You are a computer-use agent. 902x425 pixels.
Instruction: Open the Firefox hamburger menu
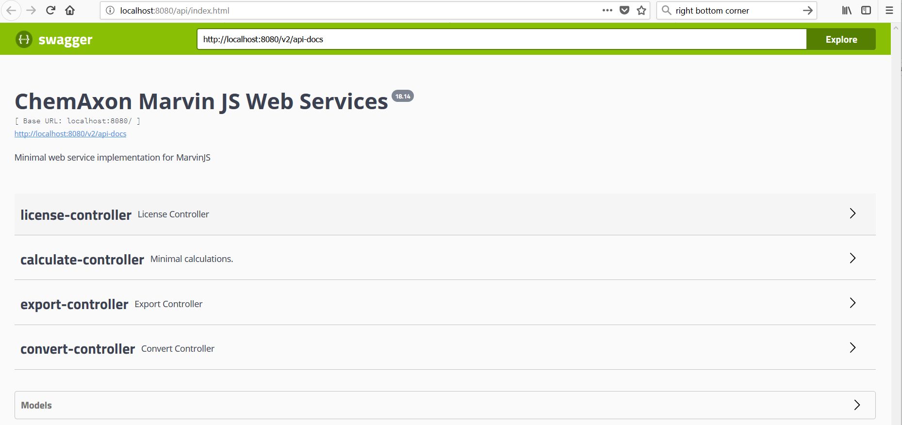coord(889,10)
